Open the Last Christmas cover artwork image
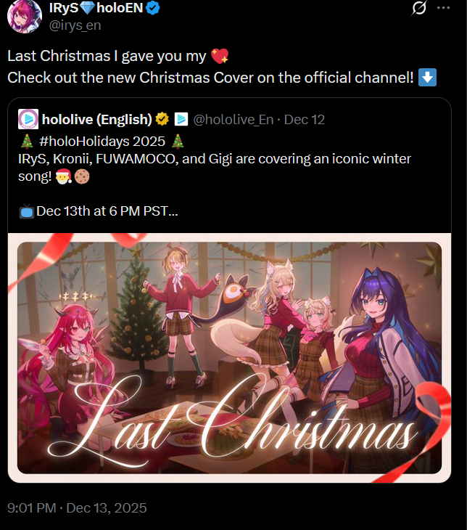This screenshot has height=530, width=467. click(230, 358)
